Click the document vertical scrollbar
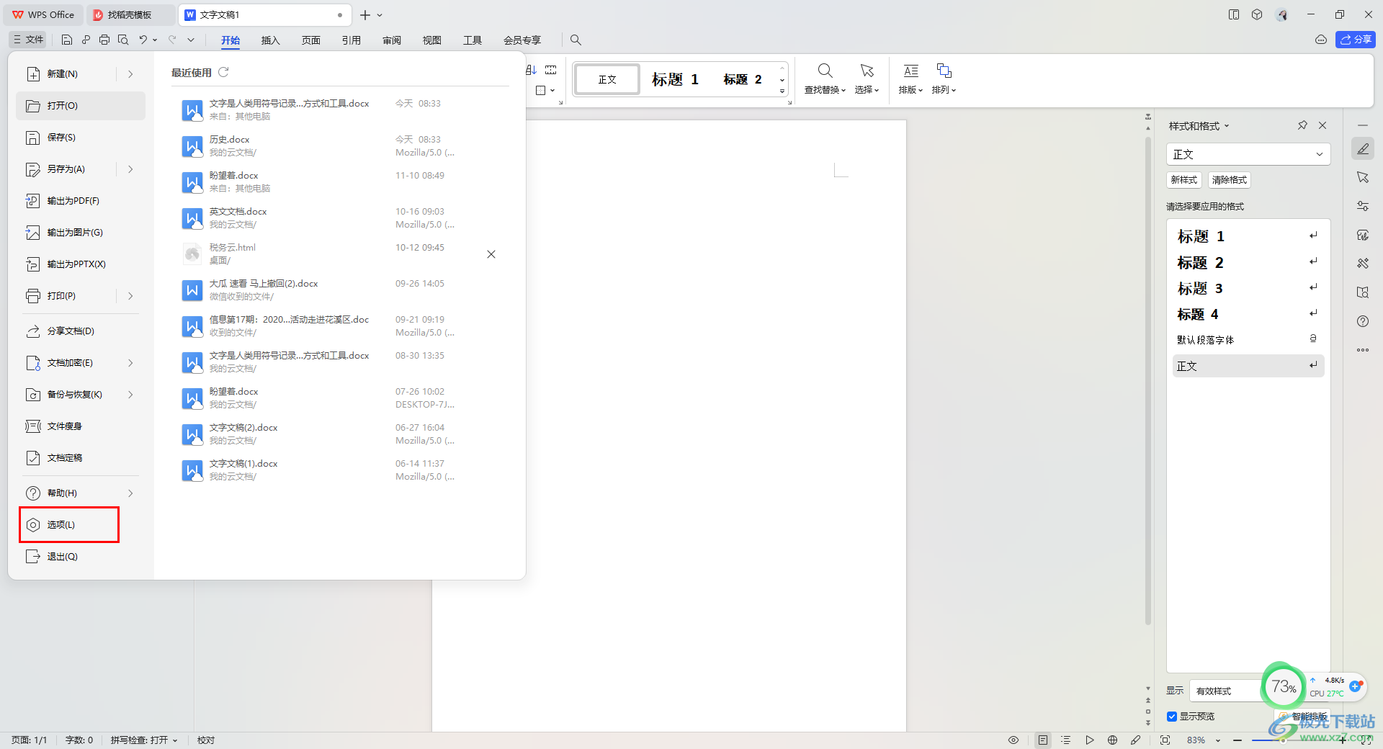Screen dimensions: 1383x749 click(x=1148, y=380)
